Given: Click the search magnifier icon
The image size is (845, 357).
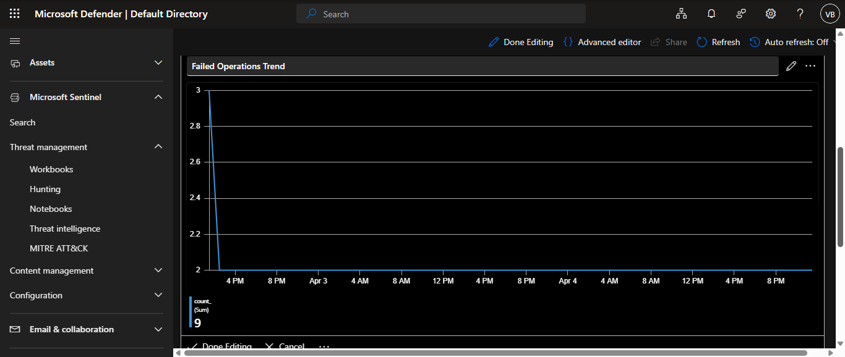Looking at the screenshot, I should click(x=312, y=14).
